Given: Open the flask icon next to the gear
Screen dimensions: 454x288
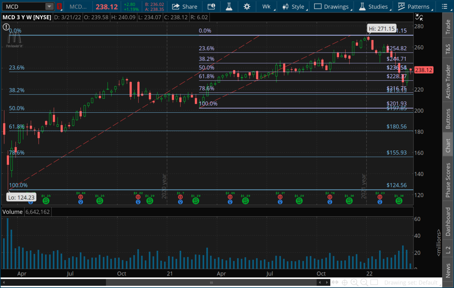Looking at the screenshot, I should (229, 6).
